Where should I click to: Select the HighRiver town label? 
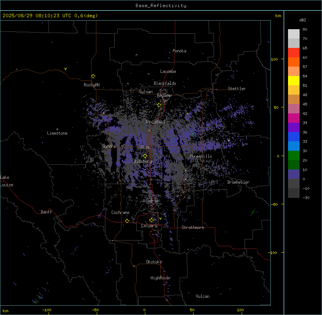161,278
